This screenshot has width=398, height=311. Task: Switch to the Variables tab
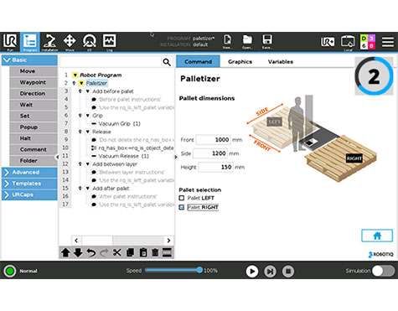click(x=281, y=62)
